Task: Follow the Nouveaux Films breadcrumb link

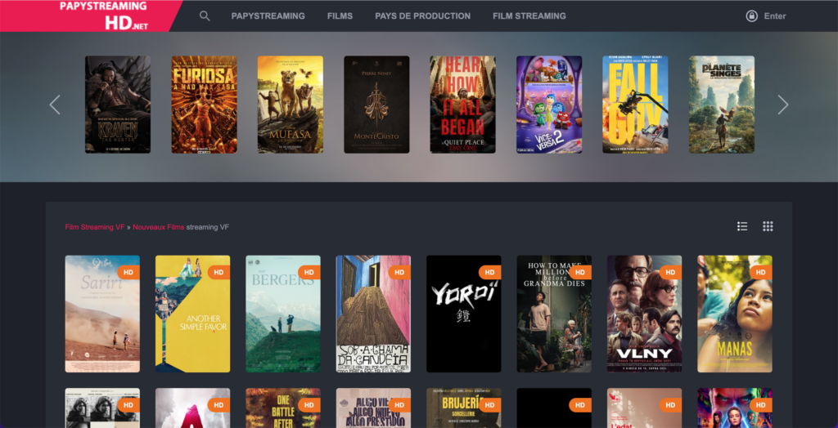Action: pos(158,227)
